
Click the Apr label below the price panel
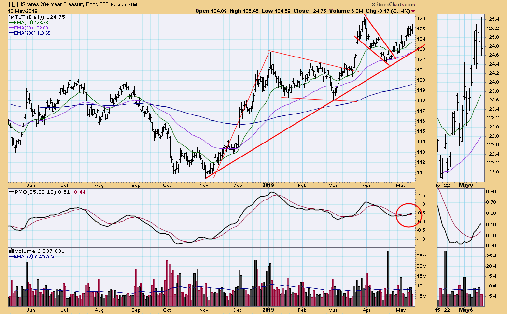click(x=366, y=186)
